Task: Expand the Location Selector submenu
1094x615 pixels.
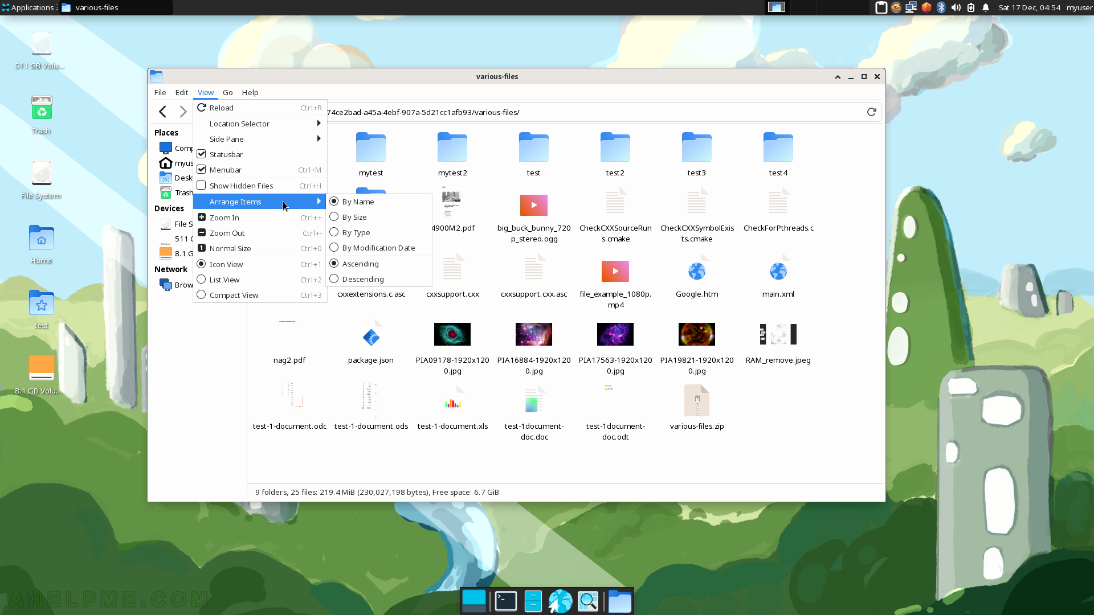Action: [x=260, y=124]
